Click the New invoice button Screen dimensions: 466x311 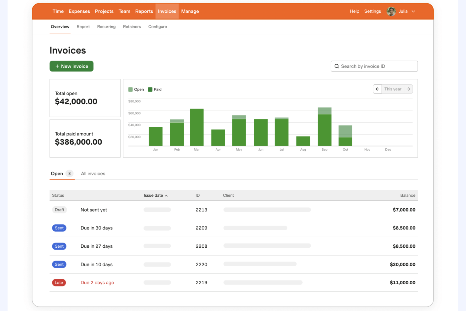[71, 66]
